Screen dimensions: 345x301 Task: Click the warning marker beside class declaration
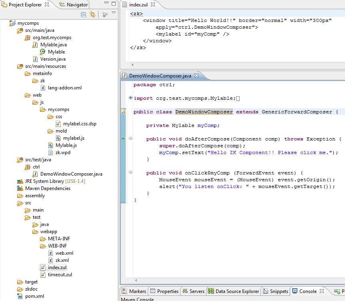pos(123,111)
